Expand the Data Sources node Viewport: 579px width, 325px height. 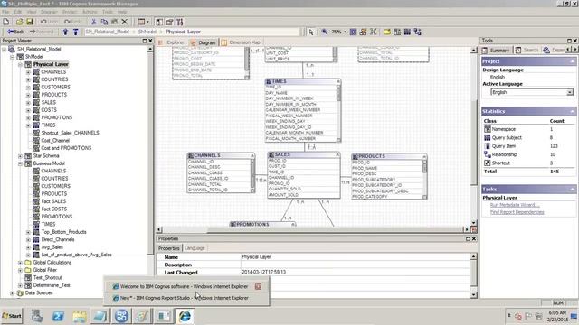click(12, 293)
